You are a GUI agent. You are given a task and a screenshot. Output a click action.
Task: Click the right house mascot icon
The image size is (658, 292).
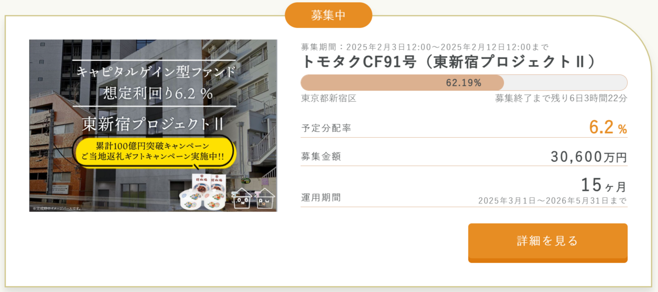coord(264,198)
